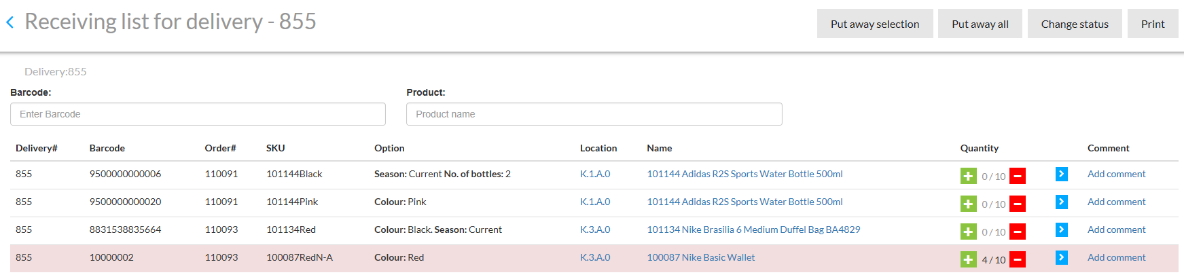The image size is (1184, 277).
Task: Subtract one from Nike Basic Wallet quantity
Action: [x=1017, y=260]
